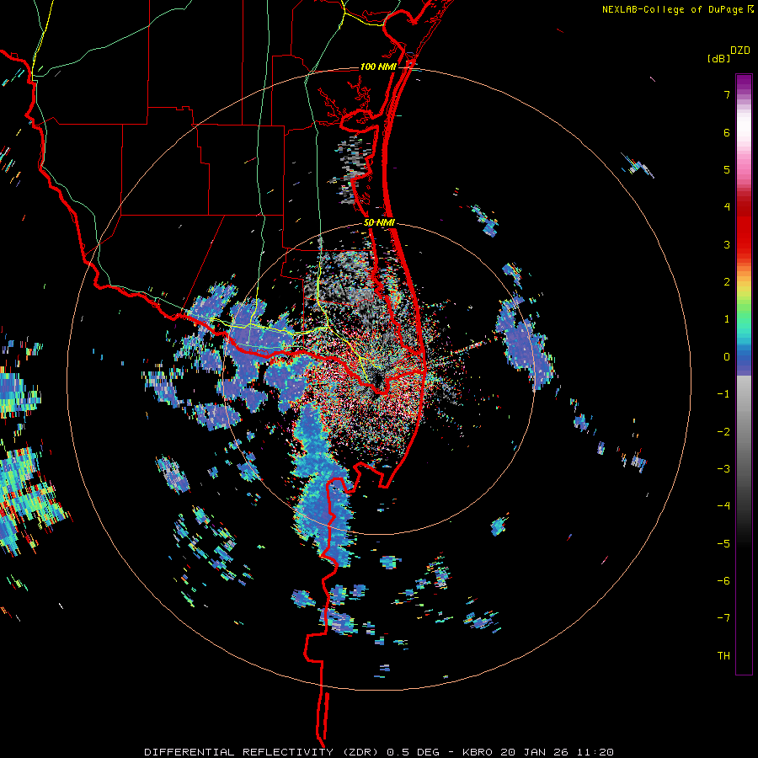Image resolution: width=758 pixels, height=758 pixels.
Task: Click the ZDR color scale bar
Action: point(744,374)
